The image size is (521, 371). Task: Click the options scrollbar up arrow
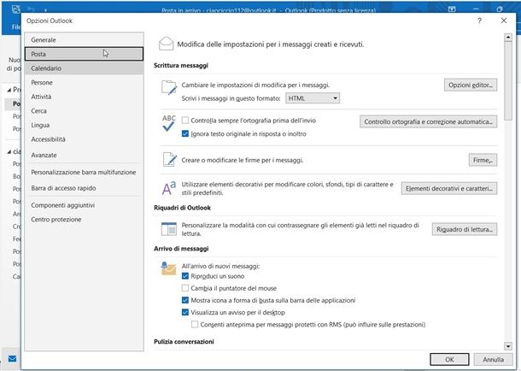coord(507,38)
